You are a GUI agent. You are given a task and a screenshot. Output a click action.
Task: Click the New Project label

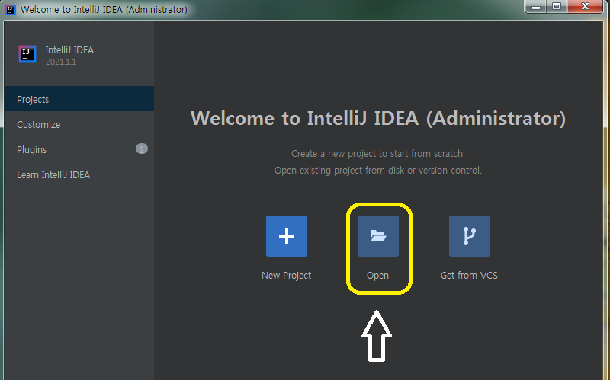[287, 276]
